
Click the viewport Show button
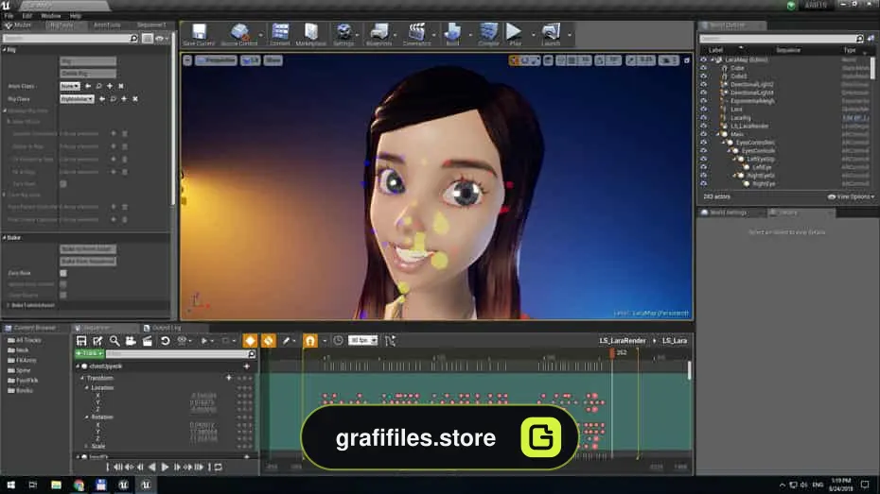(x=273, y=60)
